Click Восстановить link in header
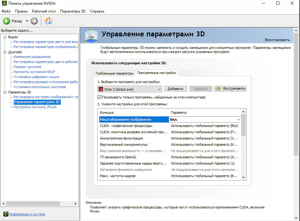The image size is (300, 221). click(277, 40)
